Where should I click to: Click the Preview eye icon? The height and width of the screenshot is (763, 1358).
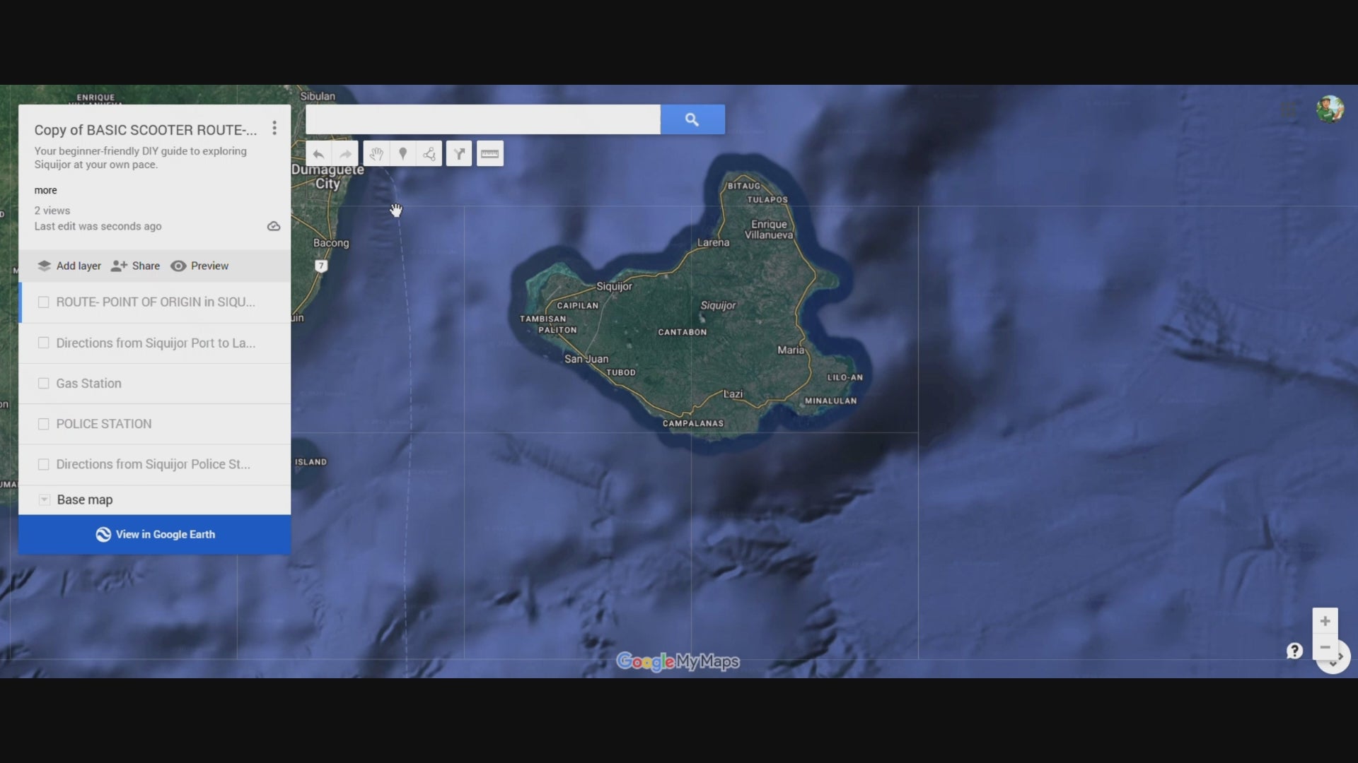click(x=178, y=266)
